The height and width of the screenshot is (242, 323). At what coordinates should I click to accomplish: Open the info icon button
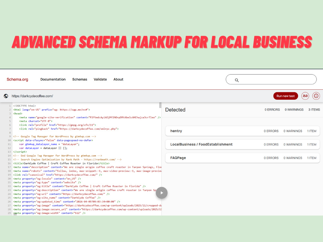click(x=316, y=96)
